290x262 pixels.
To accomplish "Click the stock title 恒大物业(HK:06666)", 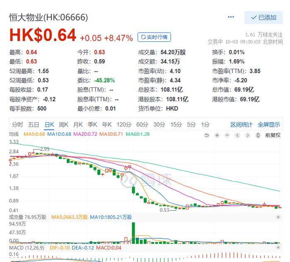I will [48, 17].
